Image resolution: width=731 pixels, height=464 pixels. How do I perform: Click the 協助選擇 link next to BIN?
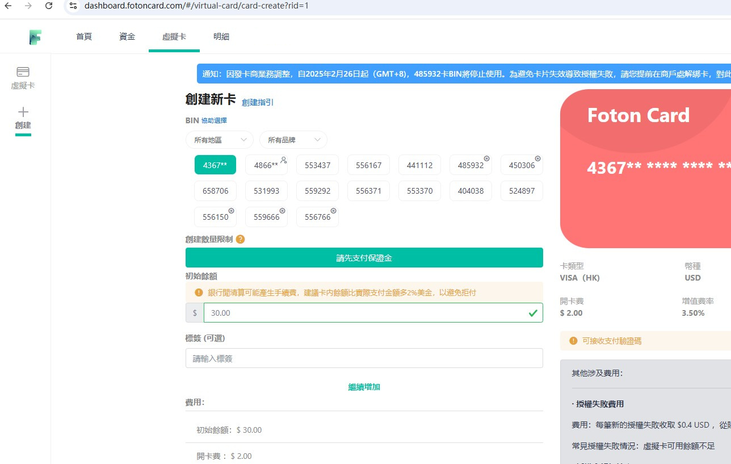[214, 120]
